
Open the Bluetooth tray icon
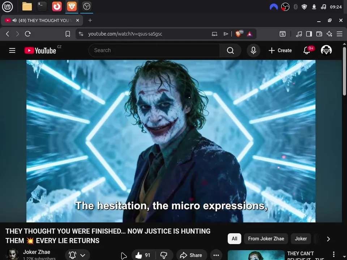[295, 7]
